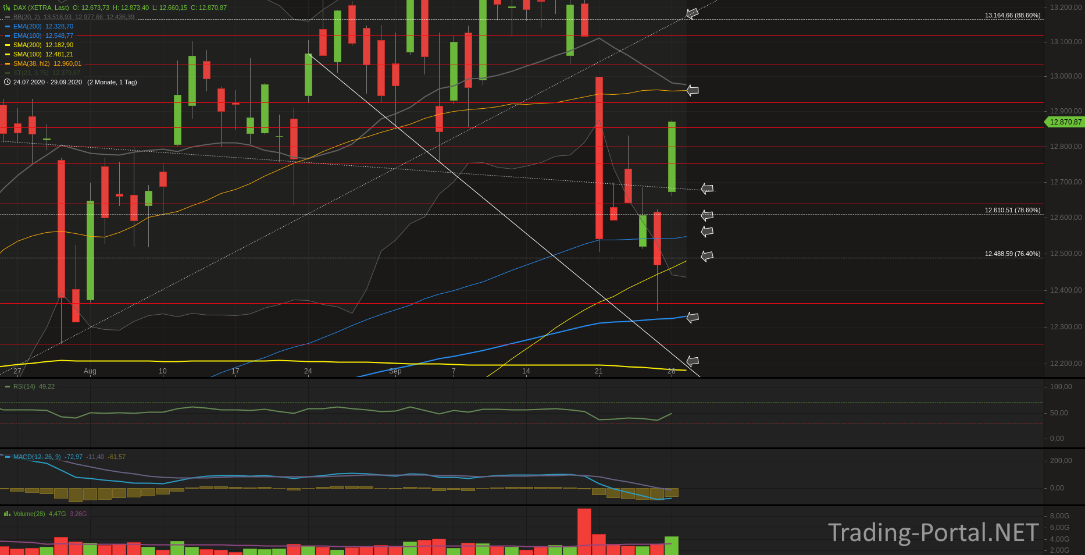Image resolution: width=1085 pixels, height=555 pixels.
Task: Select the 13.164,66 (88.60%) Fibonacci label
Action: (x=1012, y=15)
